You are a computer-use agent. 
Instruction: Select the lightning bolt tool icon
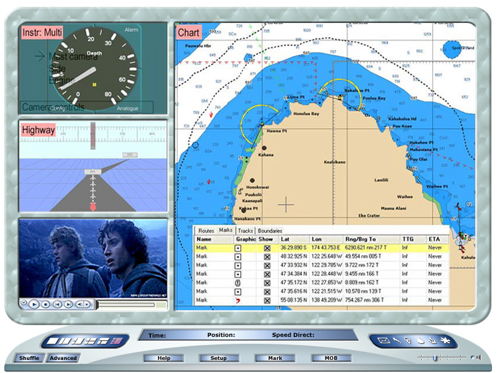(395, 341)
